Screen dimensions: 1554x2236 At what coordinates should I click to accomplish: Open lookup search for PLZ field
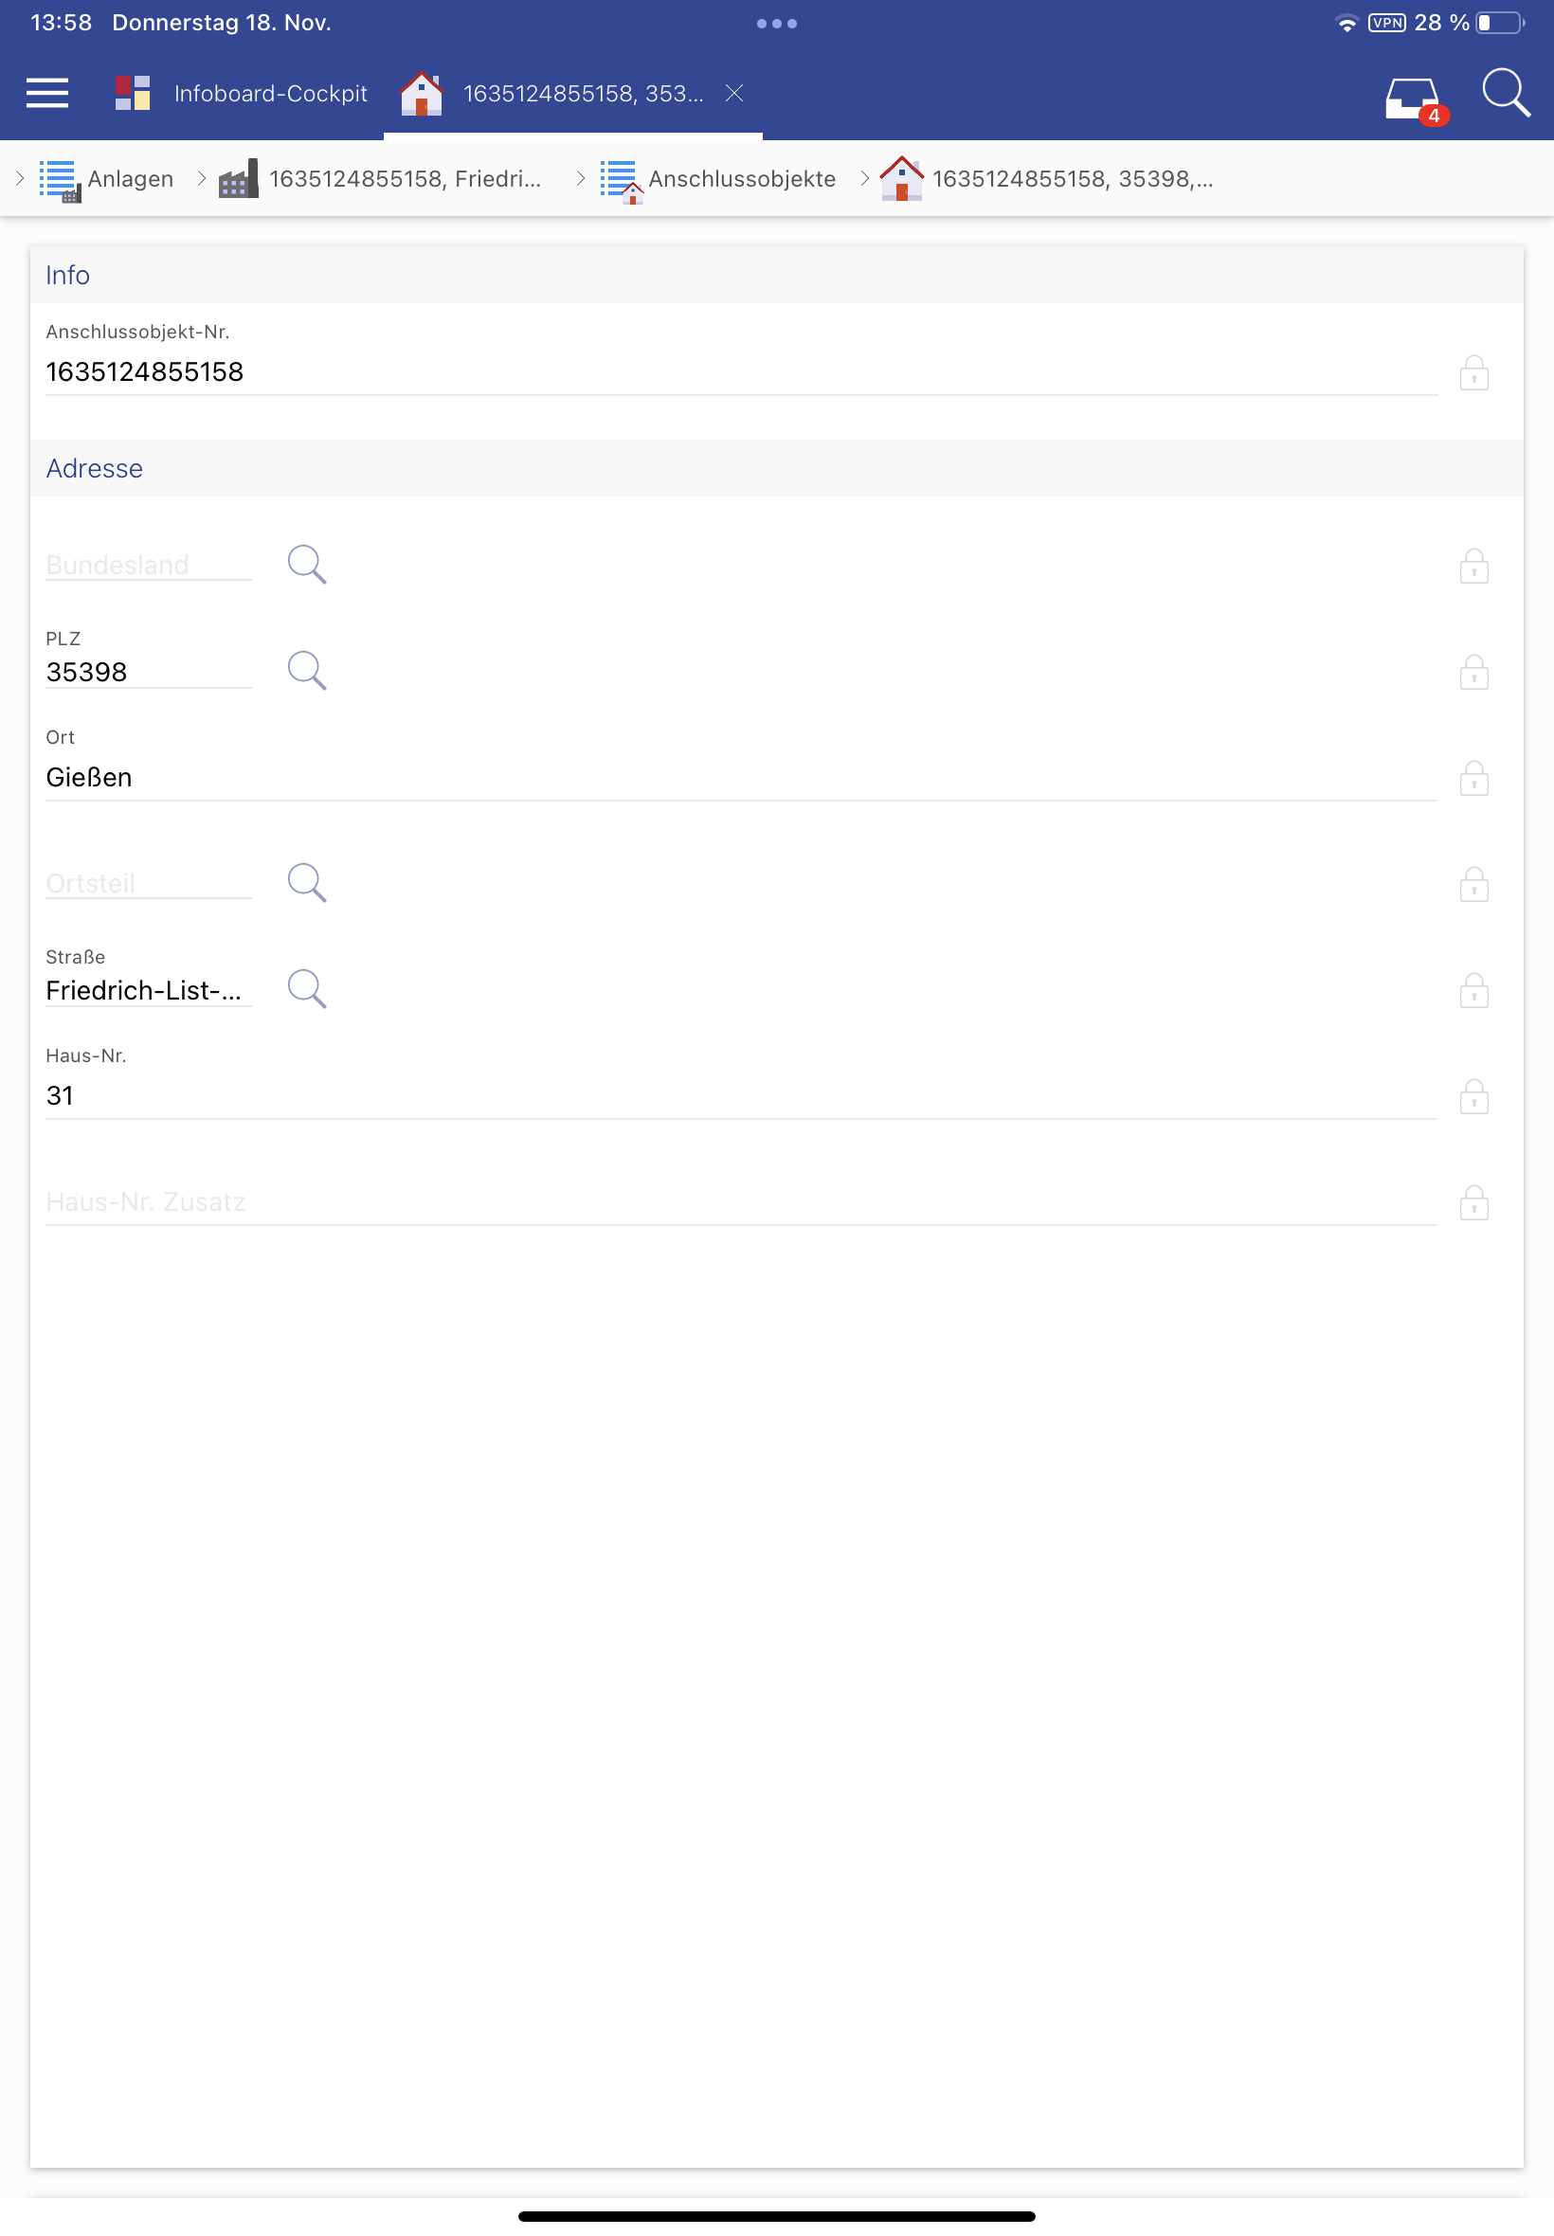coord(307,670)
